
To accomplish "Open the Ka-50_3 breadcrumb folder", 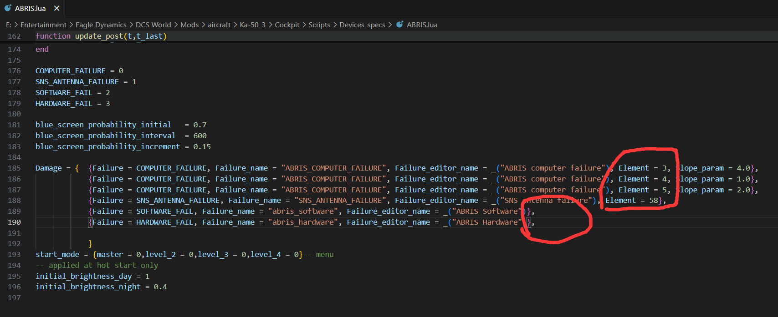I will click(x=253, y=25).
